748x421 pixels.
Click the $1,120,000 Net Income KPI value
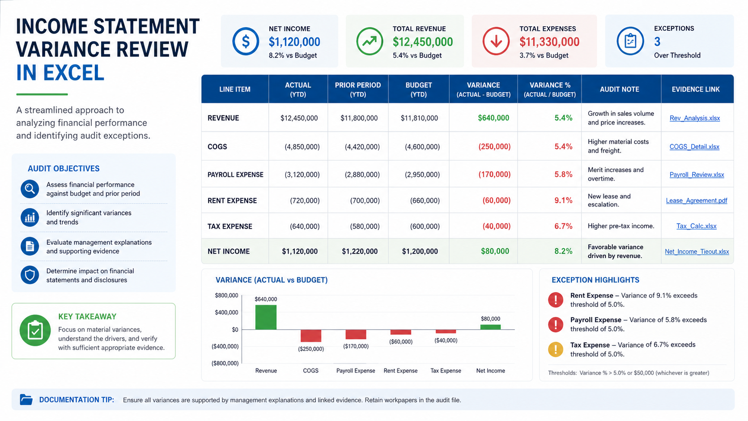294,42
